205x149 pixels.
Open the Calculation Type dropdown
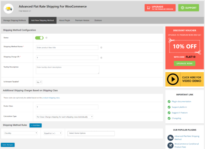coord(64,117)
